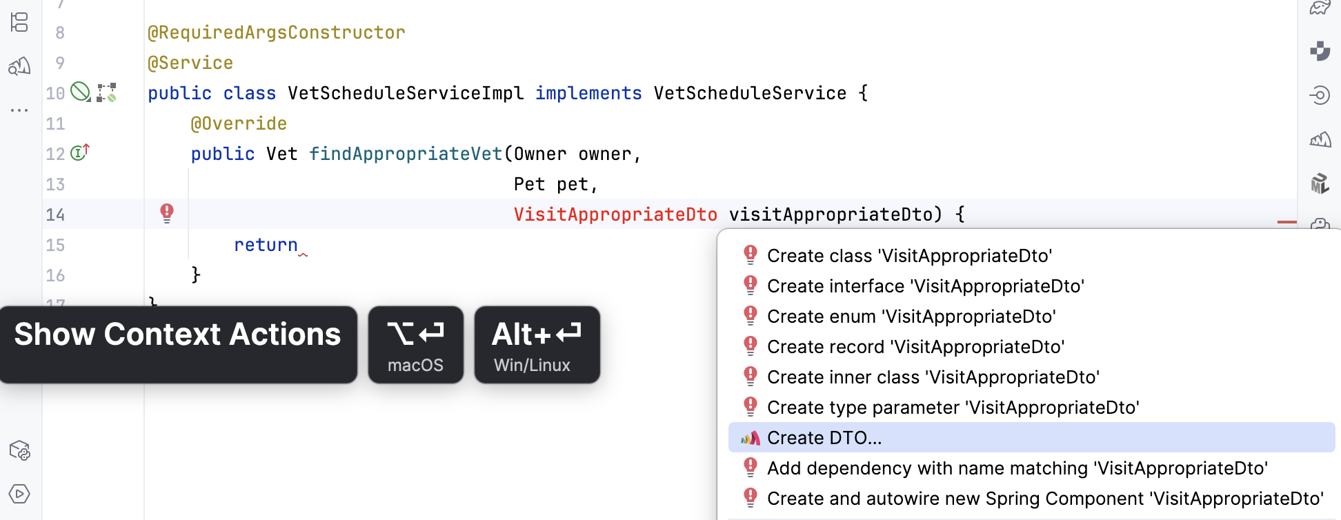Click the circle-with-line icon in right sidebar
The height and width of the screenshot is (520, 1341).
(x=1320, y=94)
